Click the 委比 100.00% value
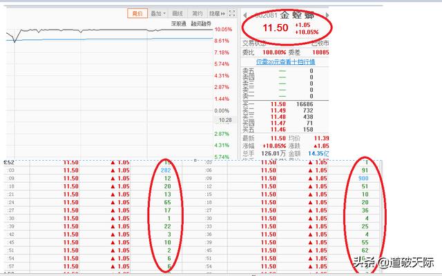Viewport: 442px width, 276px height. tap(274, 52)
